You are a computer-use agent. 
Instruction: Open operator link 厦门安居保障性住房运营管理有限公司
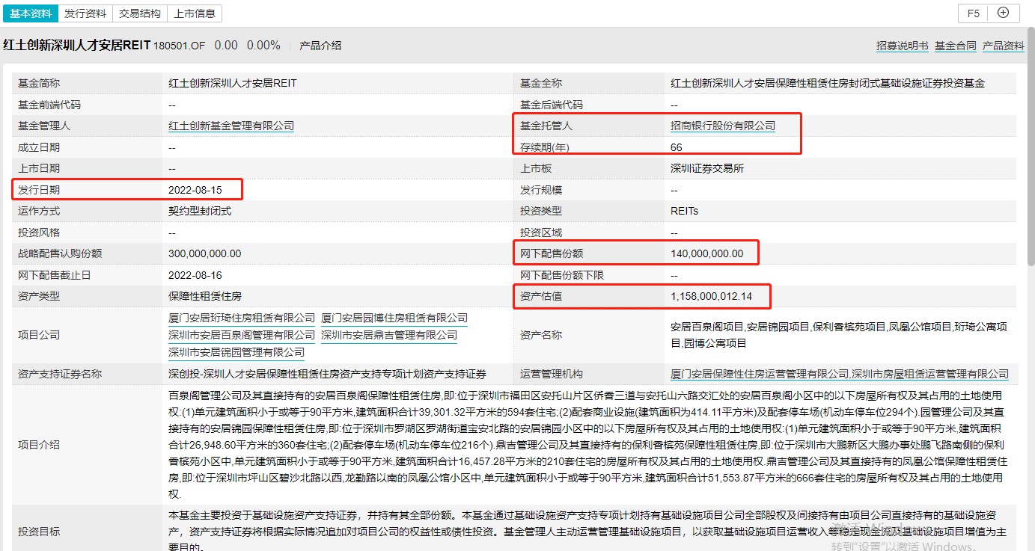[760, 374]
